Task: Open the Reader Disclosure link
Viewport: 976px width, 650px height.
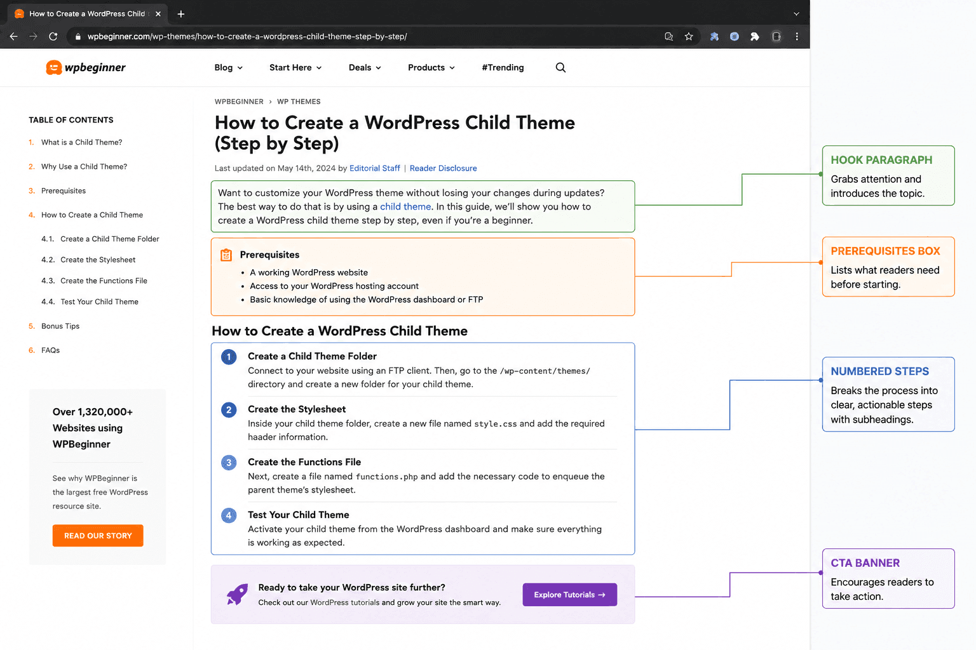Action: pos(443,168)
